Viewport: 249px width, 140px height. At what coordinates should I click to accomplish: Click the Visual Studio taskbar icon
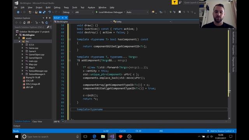[112, 136]
